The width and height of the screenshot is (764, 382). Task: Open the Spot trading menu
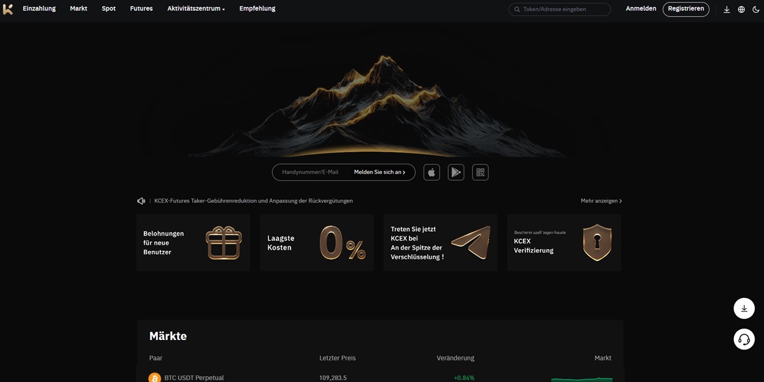(x=109, y=9)
